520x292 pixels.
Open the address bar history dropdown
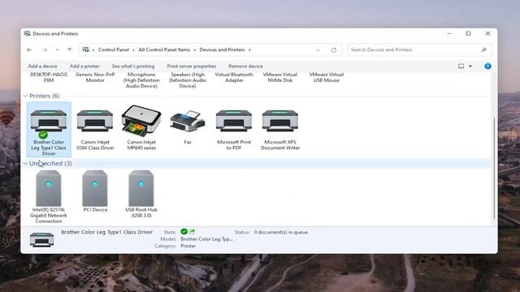318,50
